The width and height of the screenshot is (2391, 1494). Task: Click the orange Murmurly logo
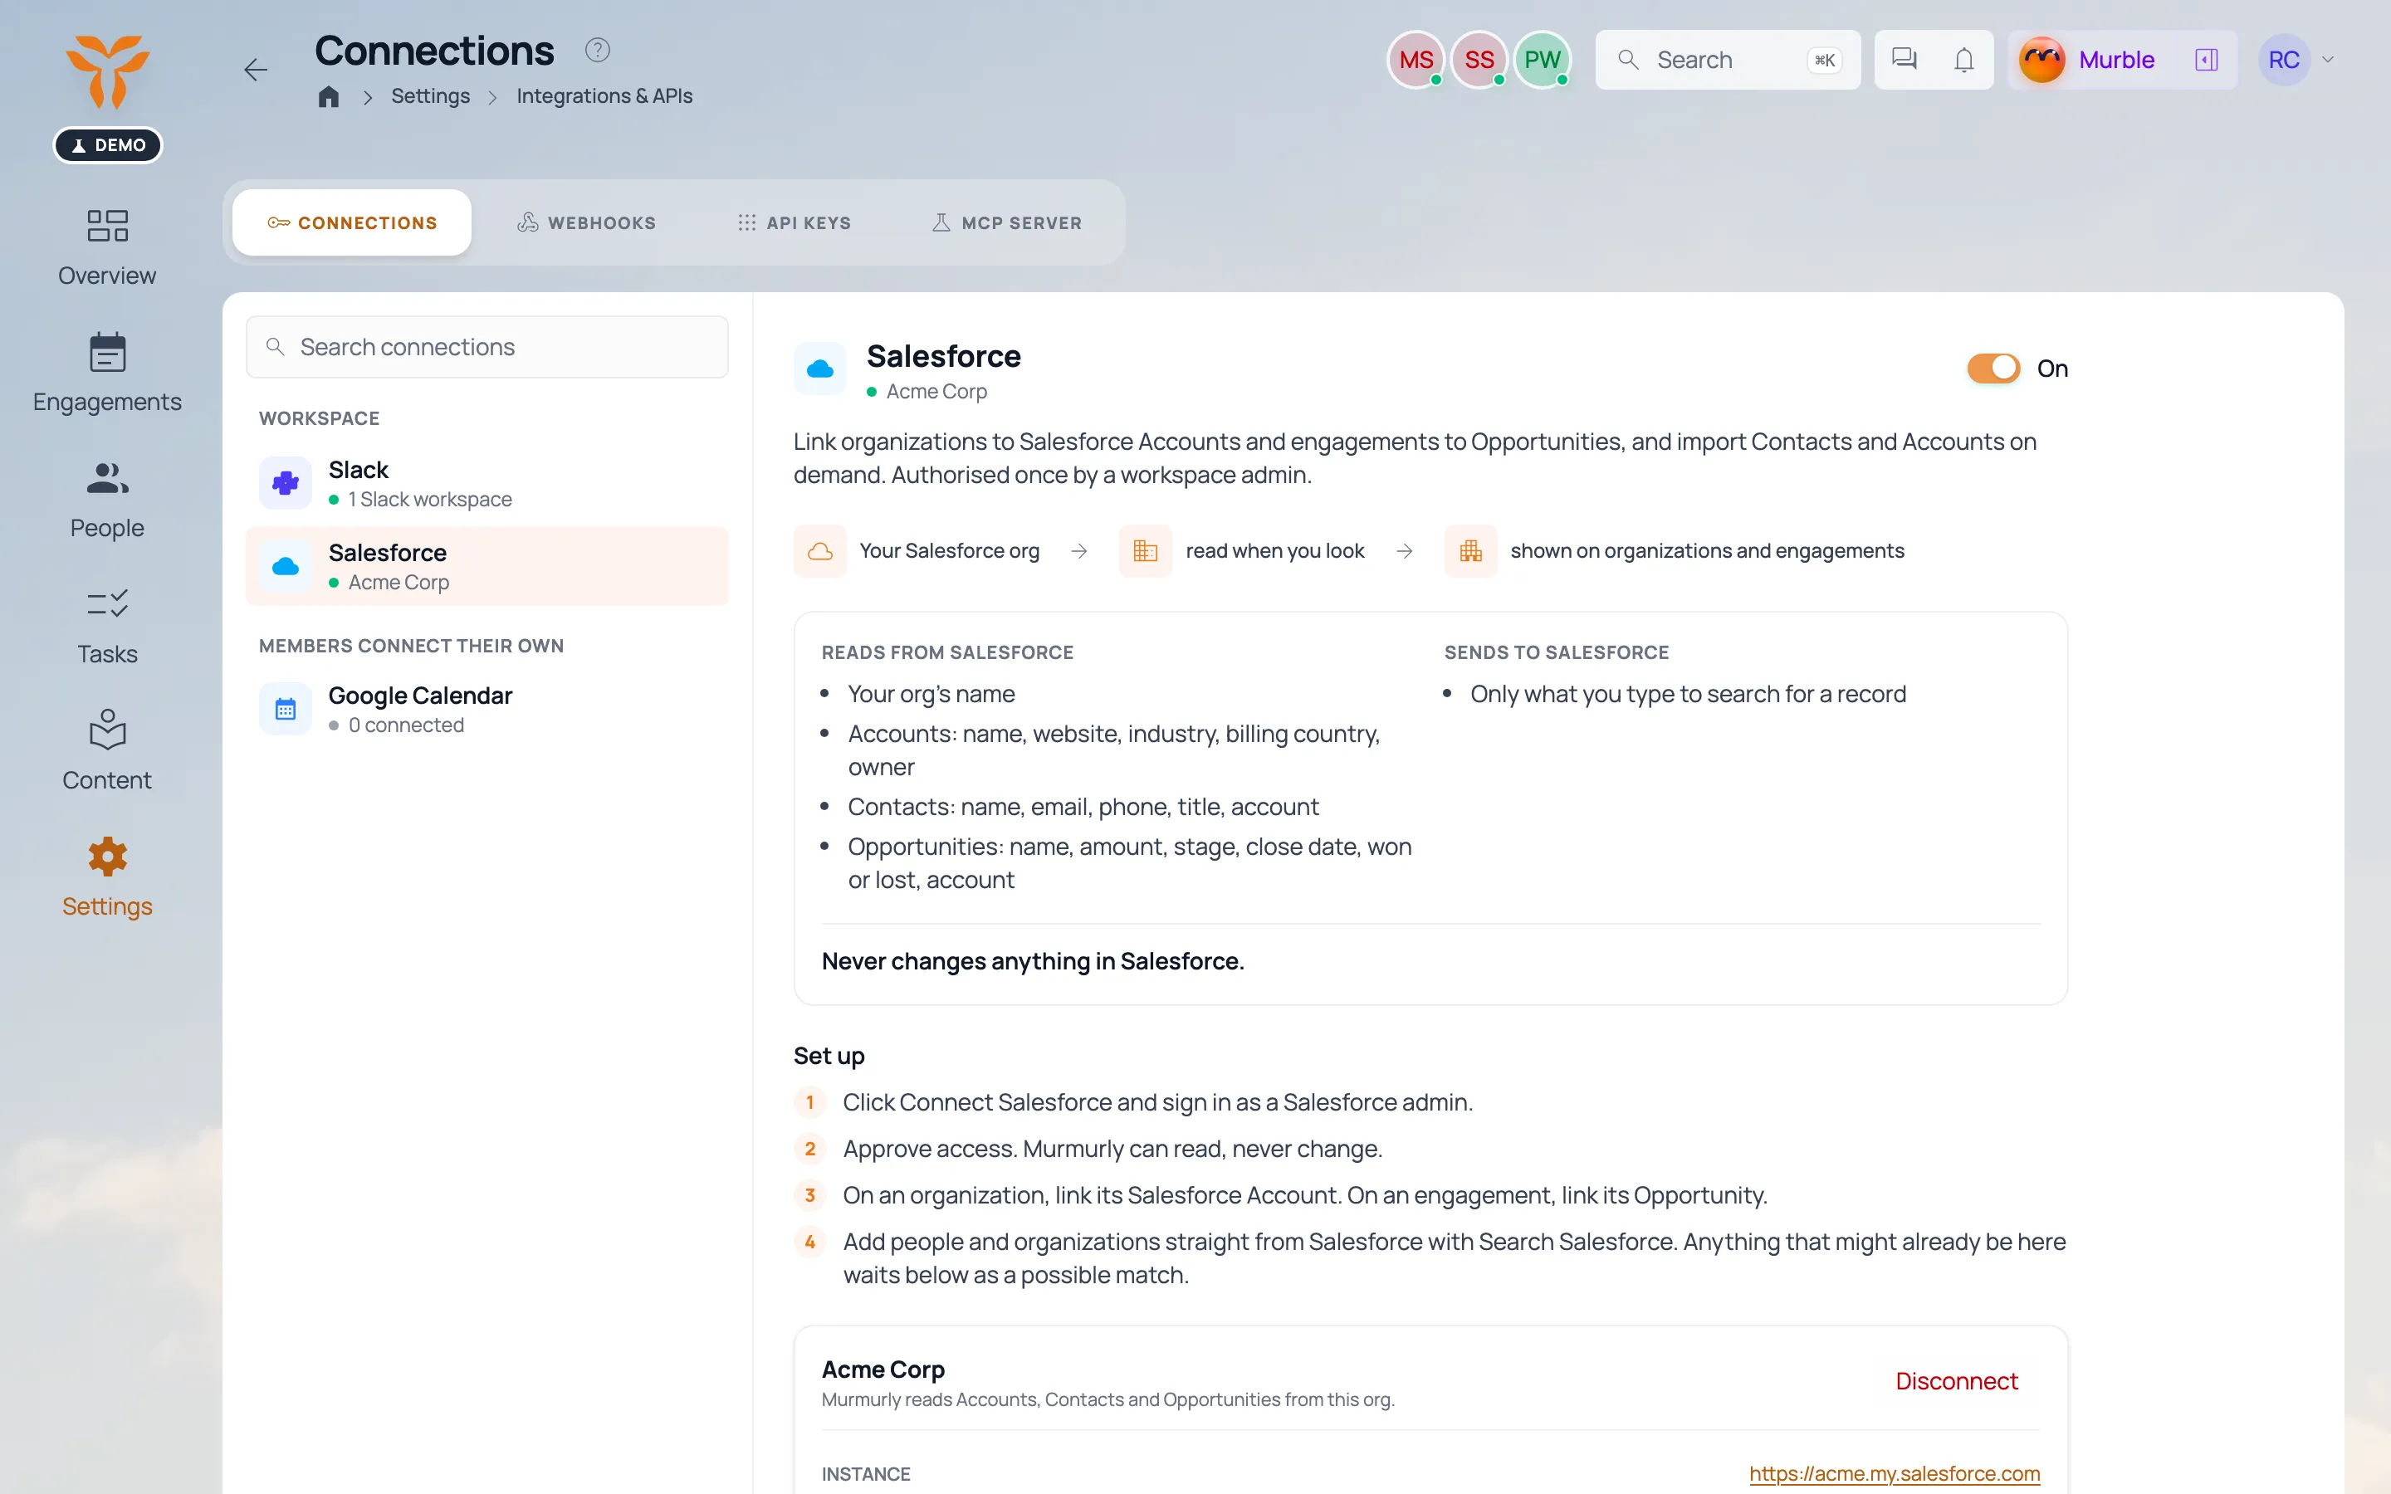[x=108, y=71]
